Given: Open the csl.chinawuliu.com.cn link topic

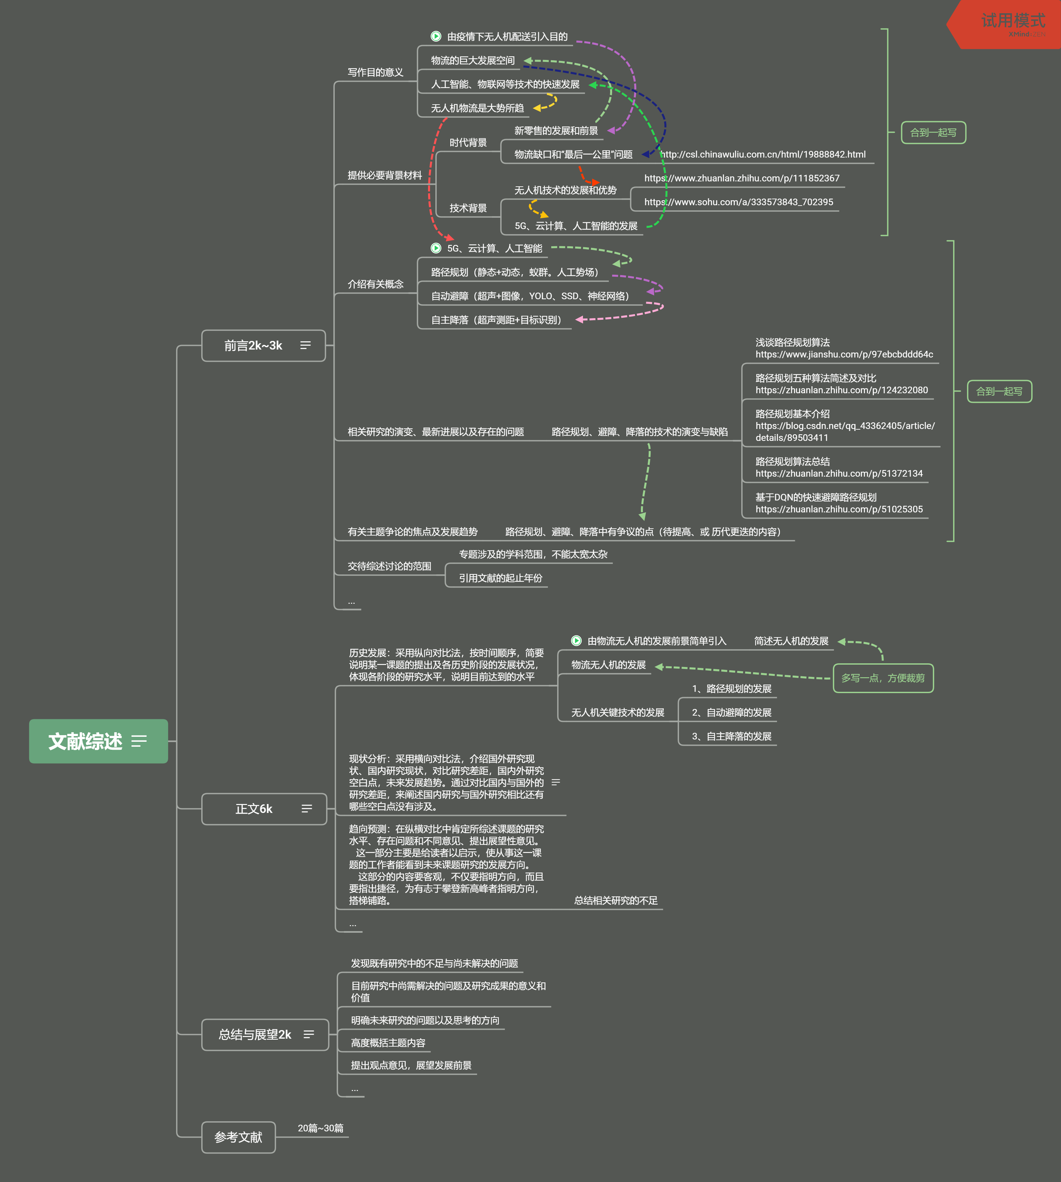Looking at the screenshot, I should click(762, 155).
